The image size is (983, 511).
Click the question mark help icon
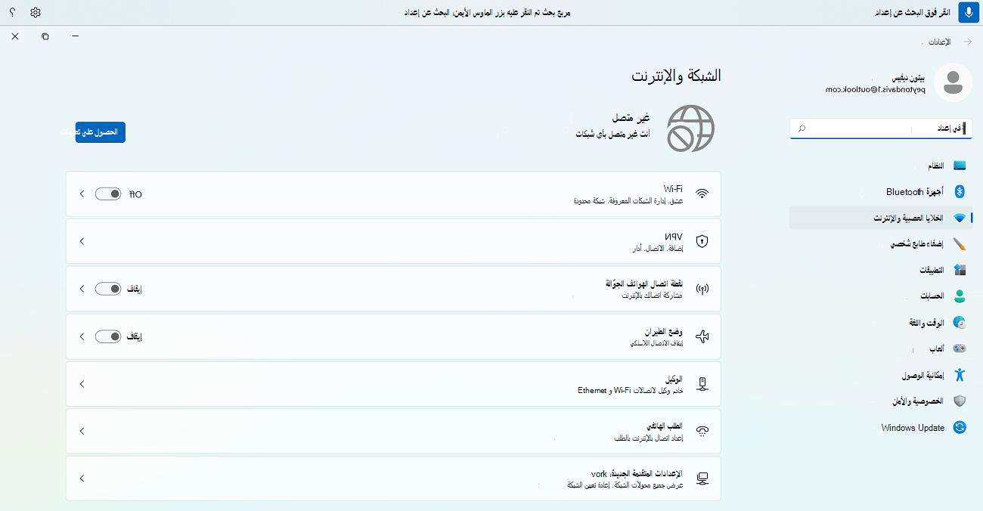[12, 13]
